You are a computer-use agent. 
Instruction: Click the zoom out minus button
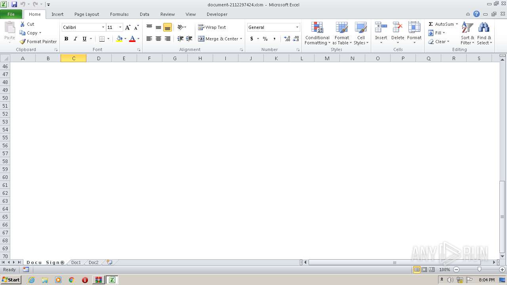[x=456, y=270]
